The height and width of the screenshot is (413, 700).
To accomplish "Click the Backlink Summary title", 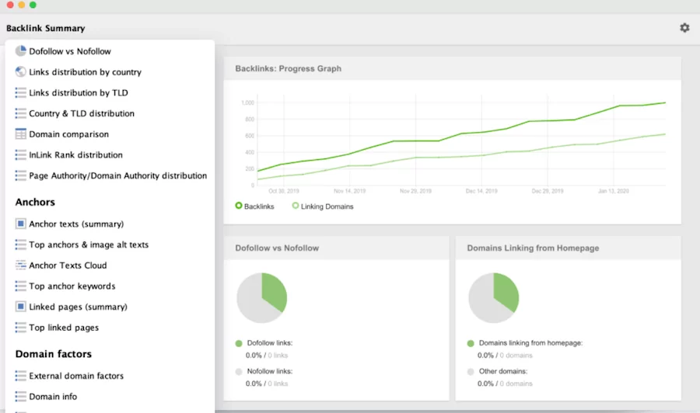I will (x=46, y=28).
